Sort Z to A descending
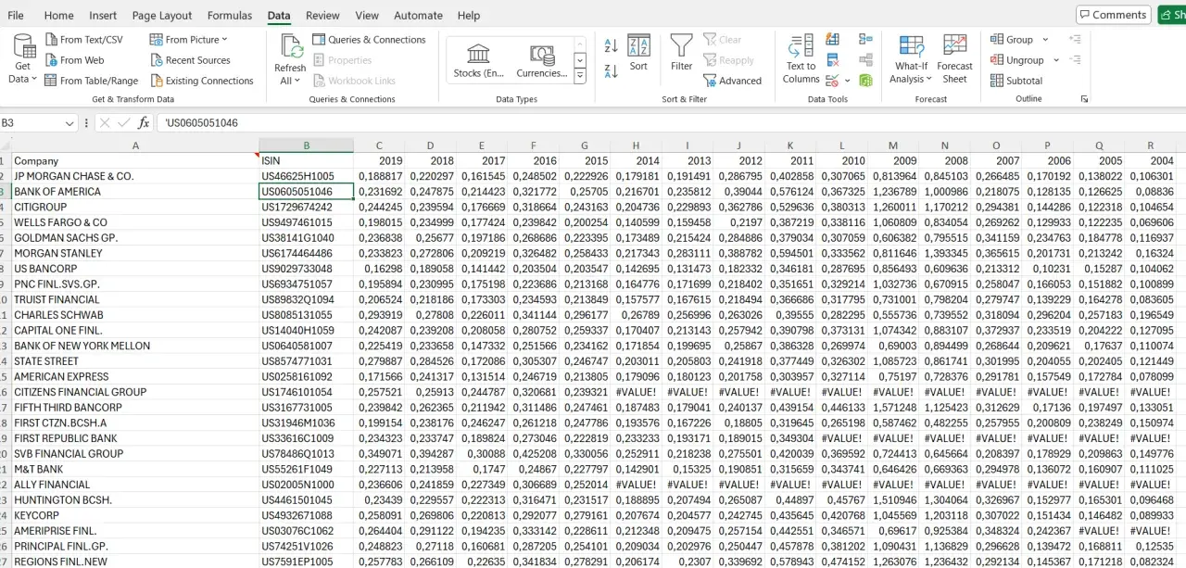 pos(611,70)
